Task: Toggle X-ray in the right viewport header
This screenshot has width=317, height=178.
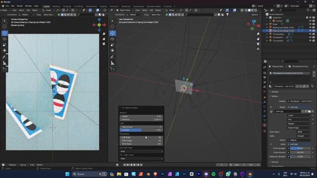Action: point(242,10)
